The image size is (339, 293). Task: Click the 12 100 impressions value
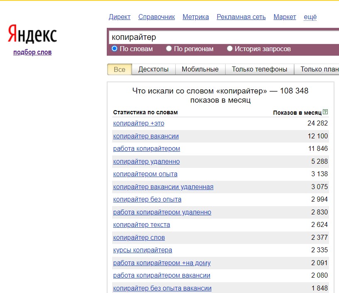click(317, 136)
